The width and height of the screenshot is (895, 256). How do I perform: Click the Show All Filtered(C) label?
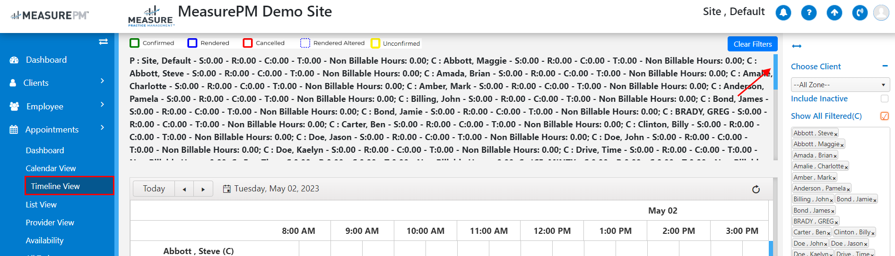pyautogui.click(x=826, y=116)
